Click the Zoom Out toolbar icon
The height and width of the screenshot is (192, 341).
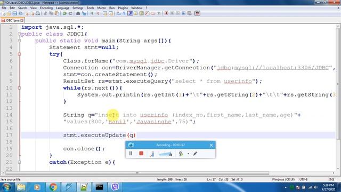pos(98,13)
